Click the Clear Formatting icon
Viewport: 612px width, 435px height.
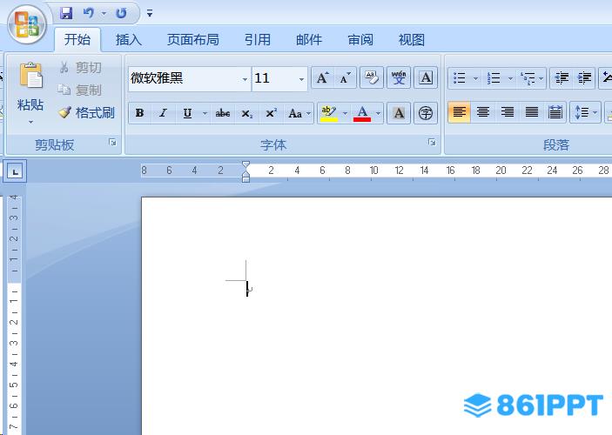point(371,78)
